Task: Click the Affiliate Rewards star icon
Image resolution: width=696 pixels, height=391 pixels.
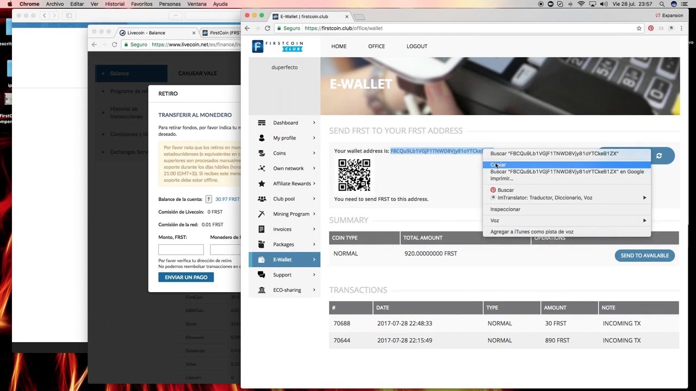Action: click(262, 184)
